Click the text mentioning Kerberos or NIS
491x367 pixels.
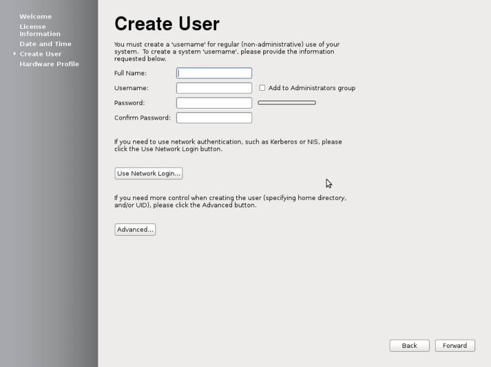tap(228, 145)
